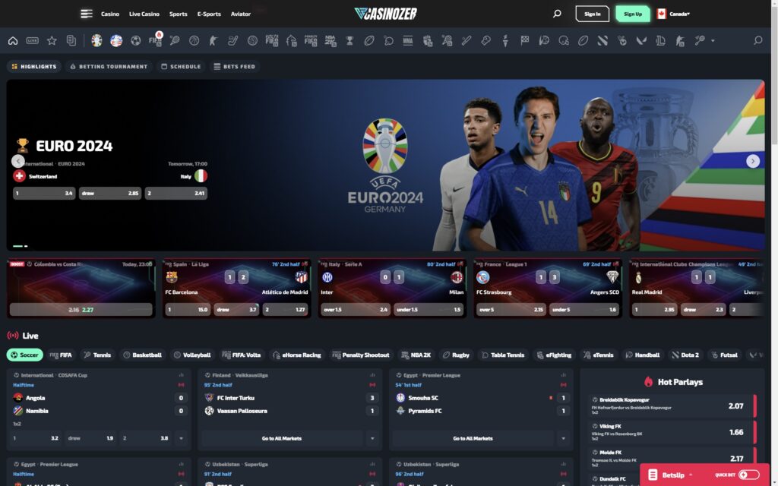Click the Sign Up button
The width and height of the screenshot is (778, 486).
pyautogui.click(x=633, y=14)
